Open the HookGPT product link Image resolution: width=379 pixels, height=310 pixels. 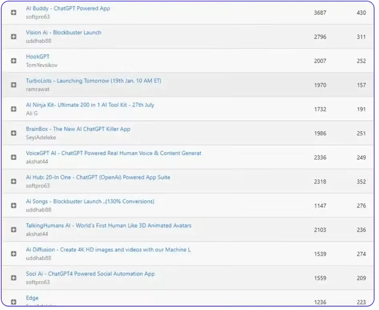coord(38,57)
